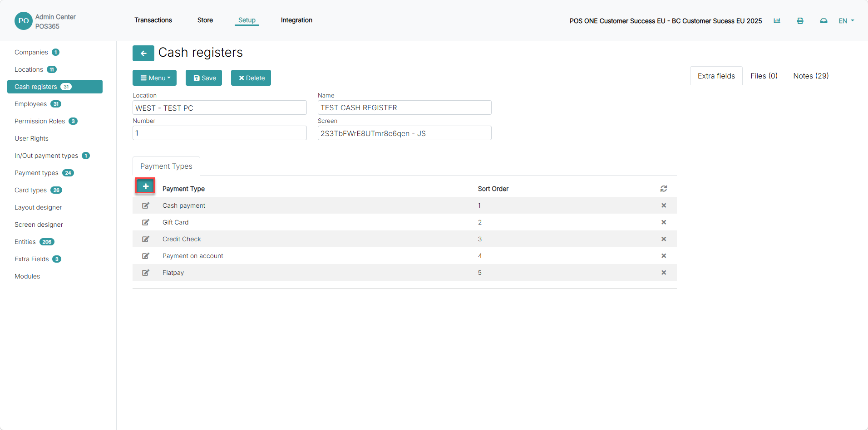Image resolution: width=868 pixels, height=430 pixels.
Task: Remove Cash payment from register
Action: point(664,205)
